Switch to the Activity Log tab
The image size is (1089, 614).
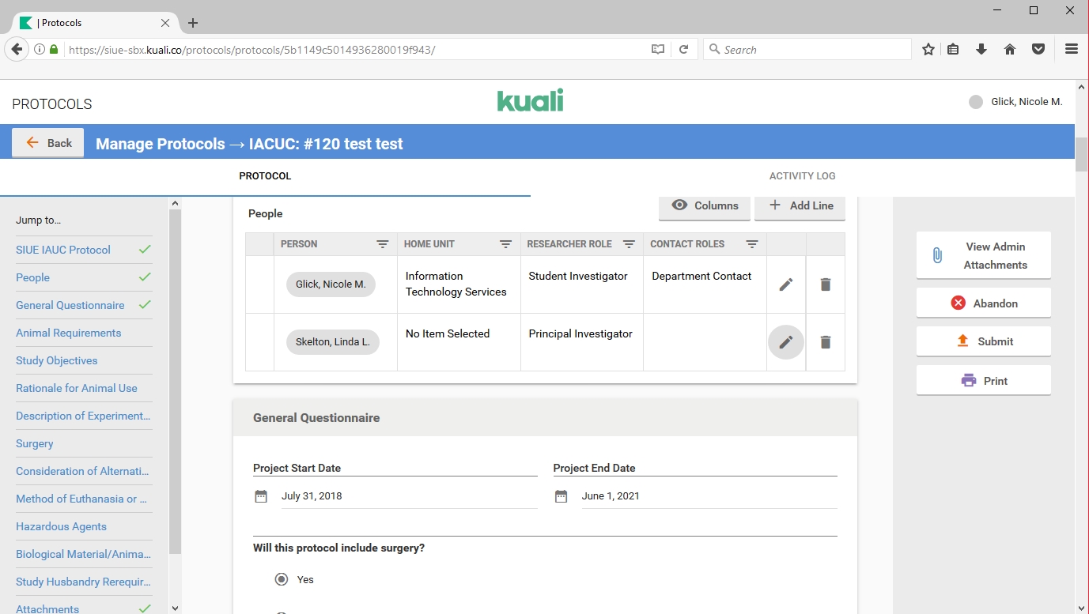tap(802, 176)
